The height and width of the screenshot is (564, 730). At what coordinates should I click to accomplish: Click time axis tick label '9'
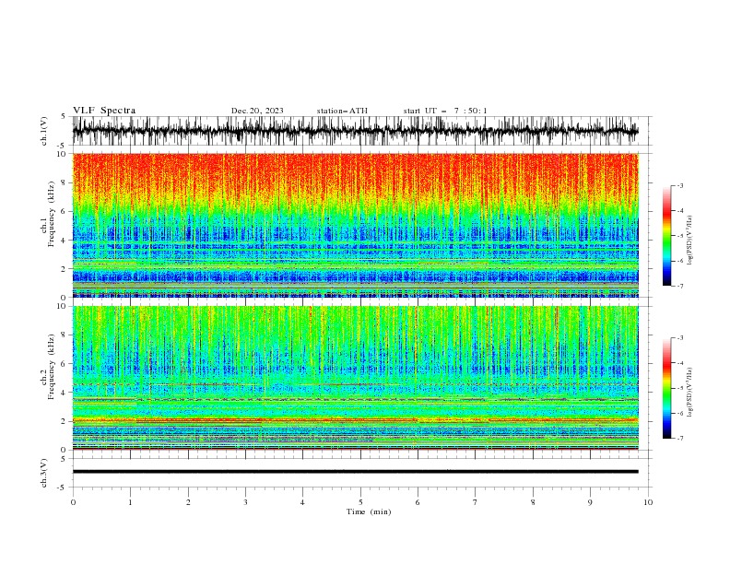[x=590, y=502]
